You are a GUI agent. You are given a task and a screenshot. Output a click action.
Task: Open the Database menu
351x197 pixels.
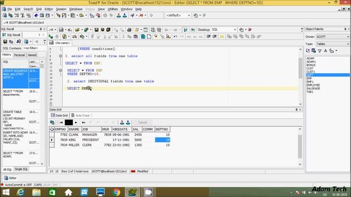pos(76,9)
